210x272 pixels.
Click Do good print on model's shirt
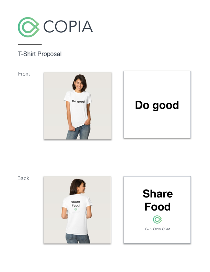coord(78,101)
